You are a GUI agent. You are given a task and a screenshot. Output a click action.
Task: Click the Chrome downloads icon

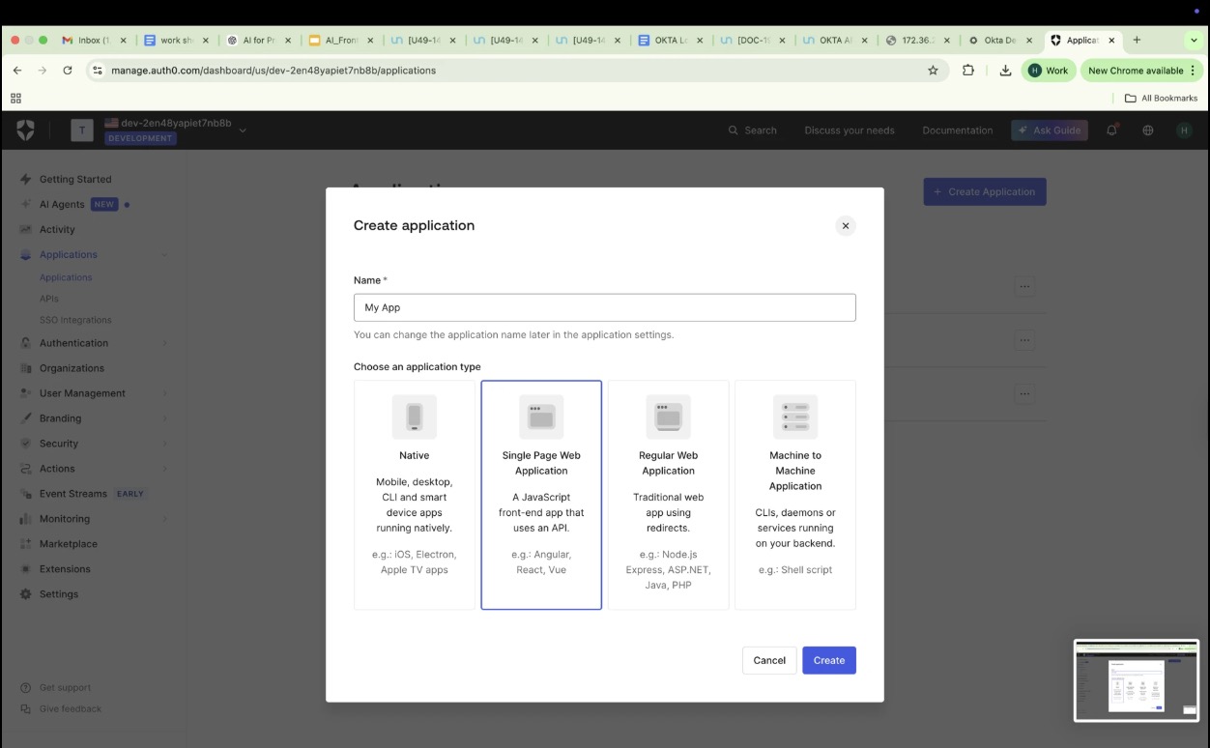(x=1005, y=71)
